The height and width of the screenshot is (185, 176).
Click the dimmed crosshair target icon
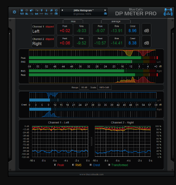point(52,14)
